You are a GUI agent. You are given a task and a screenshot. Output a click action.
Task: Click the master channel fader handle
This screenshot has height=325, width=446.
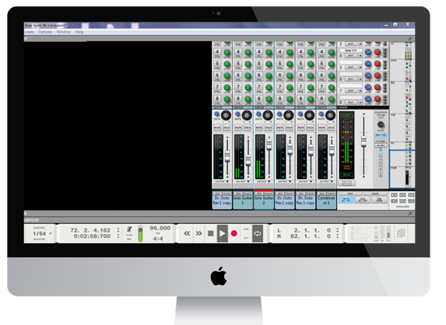coord(363,142)
